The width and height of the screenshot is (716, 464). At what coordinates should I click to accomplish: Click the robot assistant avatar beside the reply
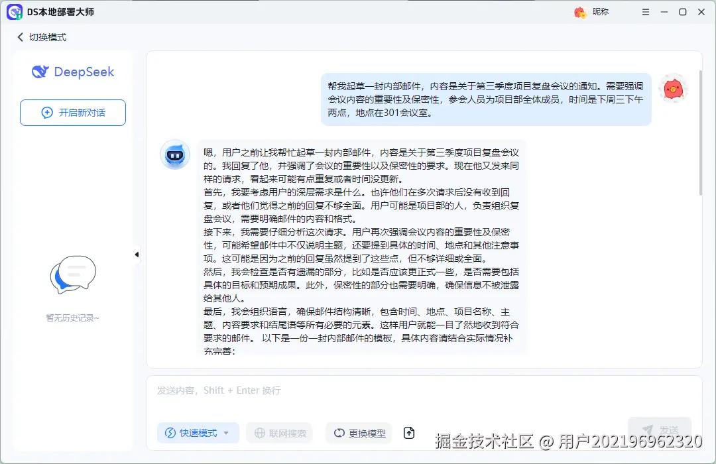pyautogui.click(x=174, y=154)
